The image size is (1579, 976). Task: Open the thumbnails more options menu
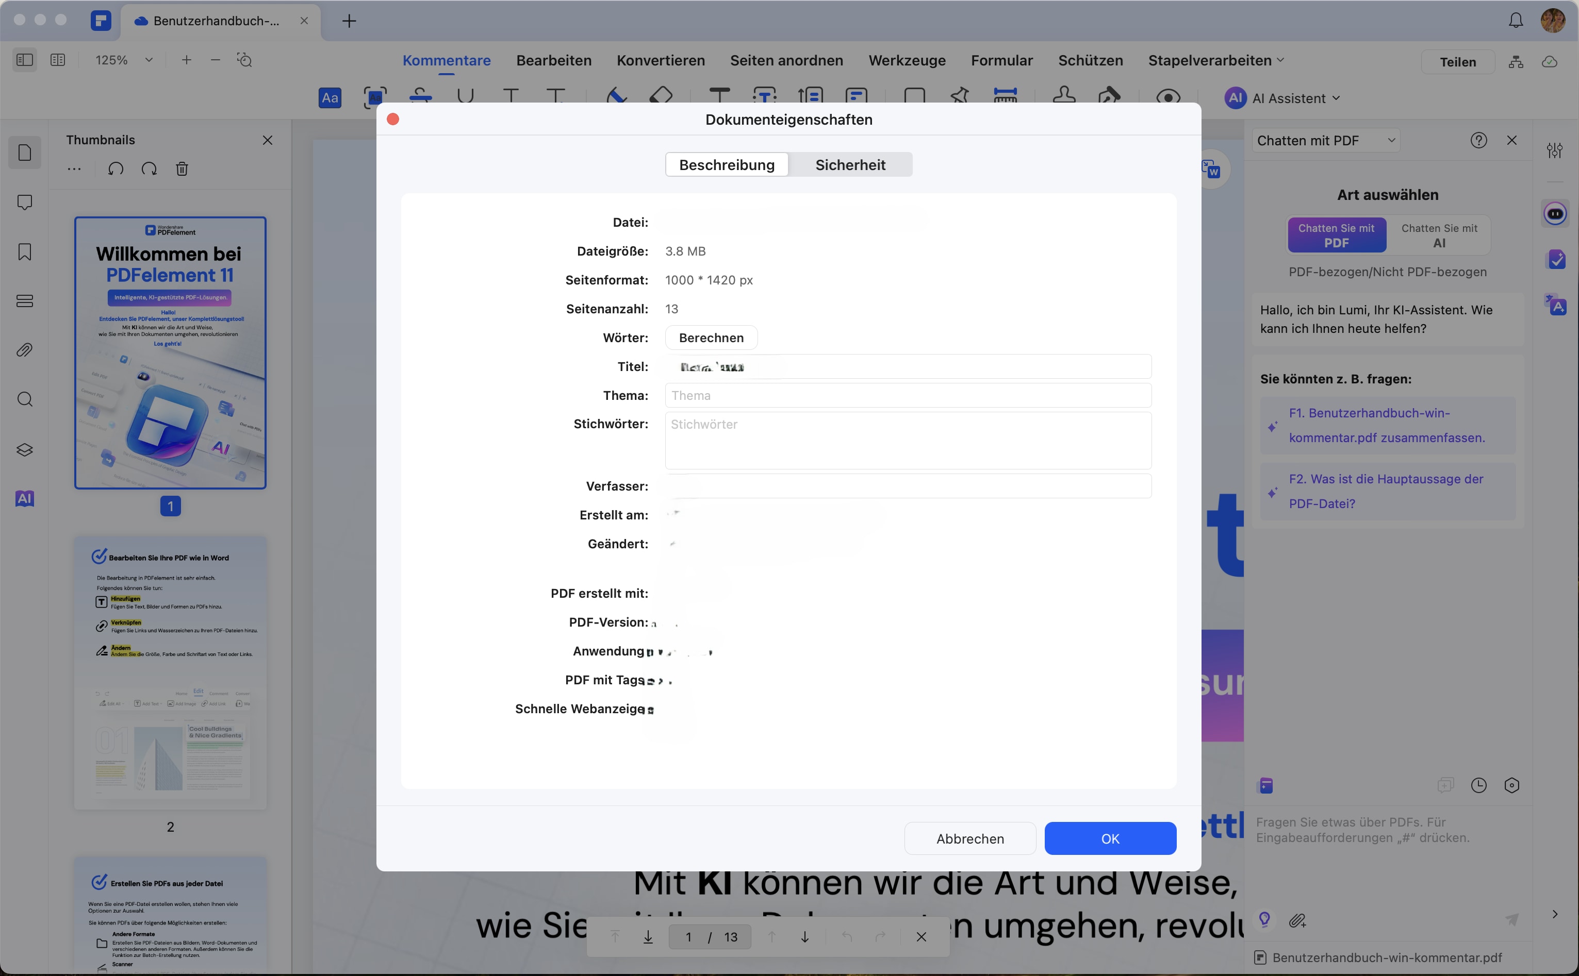pos(74,169)
